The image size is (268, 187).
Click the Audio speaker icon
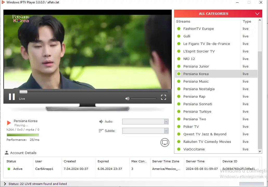[x=101, y=122]
